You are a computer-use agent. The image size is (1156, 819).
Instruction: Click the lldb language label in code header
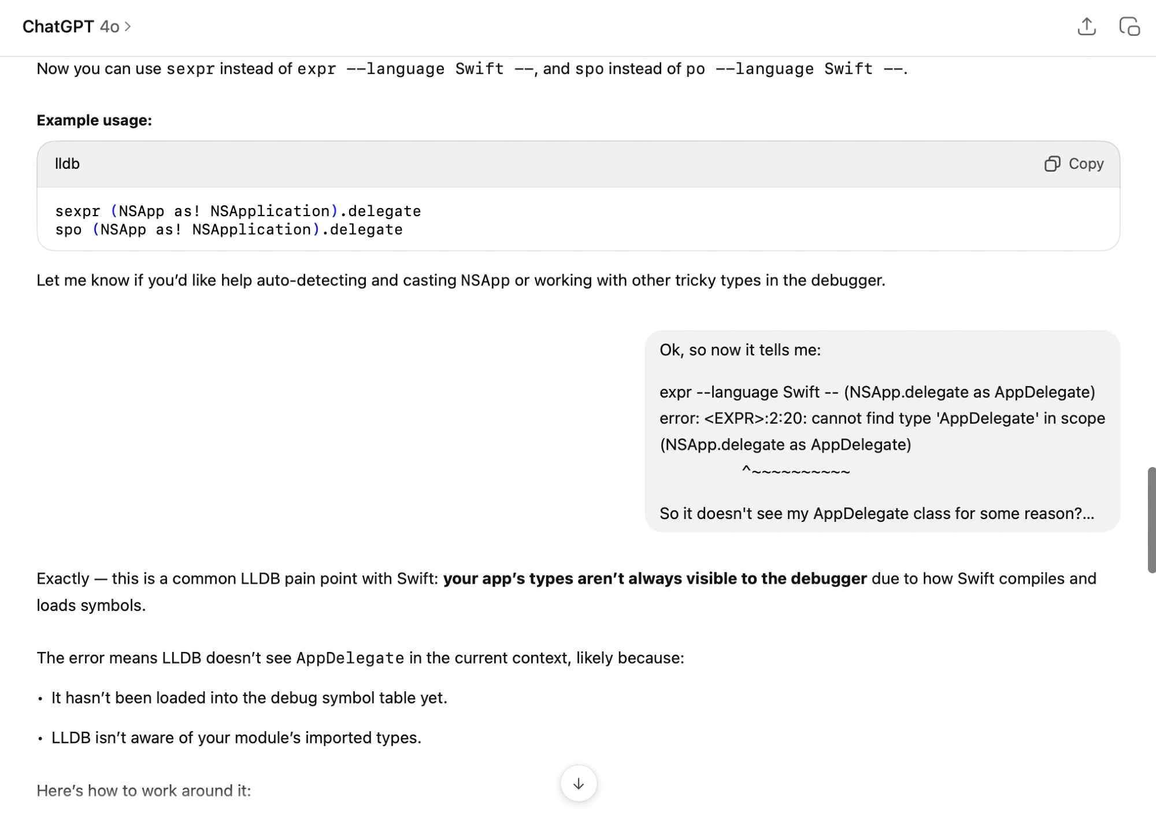click(x=67, y=164)
